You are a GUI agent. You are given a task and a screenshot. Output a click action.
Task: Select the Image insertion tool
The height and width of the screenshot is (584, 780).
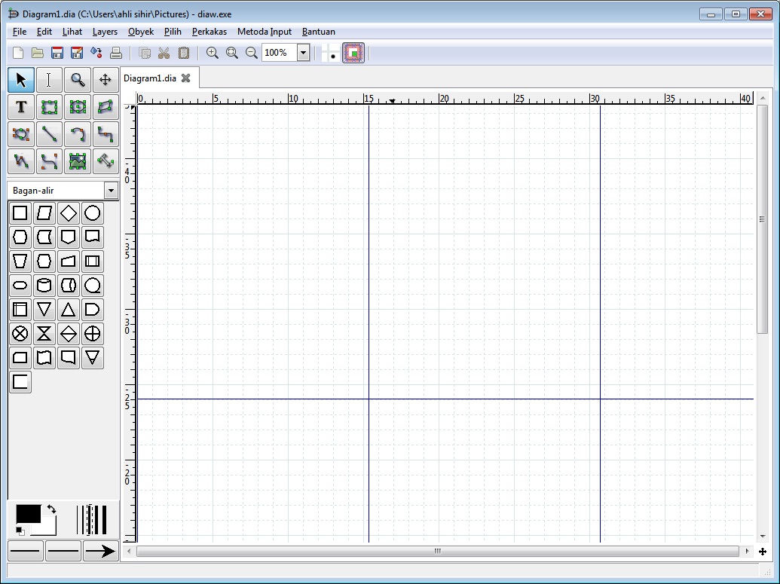point(78,161)
